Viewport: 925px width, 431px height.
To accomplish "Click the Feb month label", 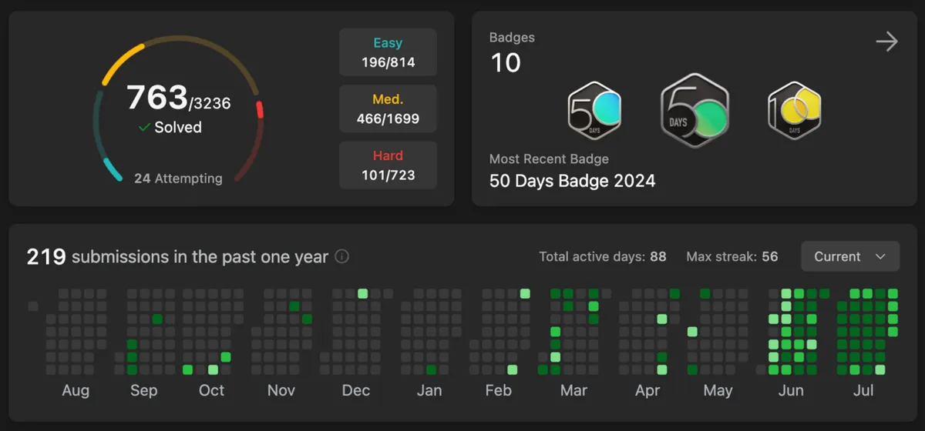I will point(498,390).
